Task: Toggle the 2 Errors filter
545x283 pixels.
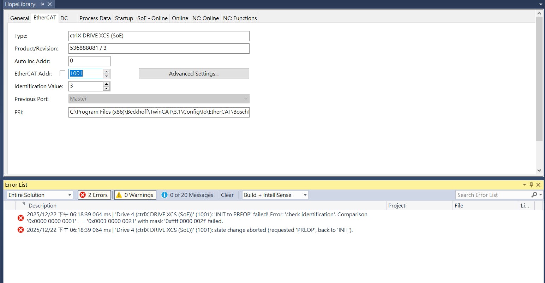Action: [94, 195]
